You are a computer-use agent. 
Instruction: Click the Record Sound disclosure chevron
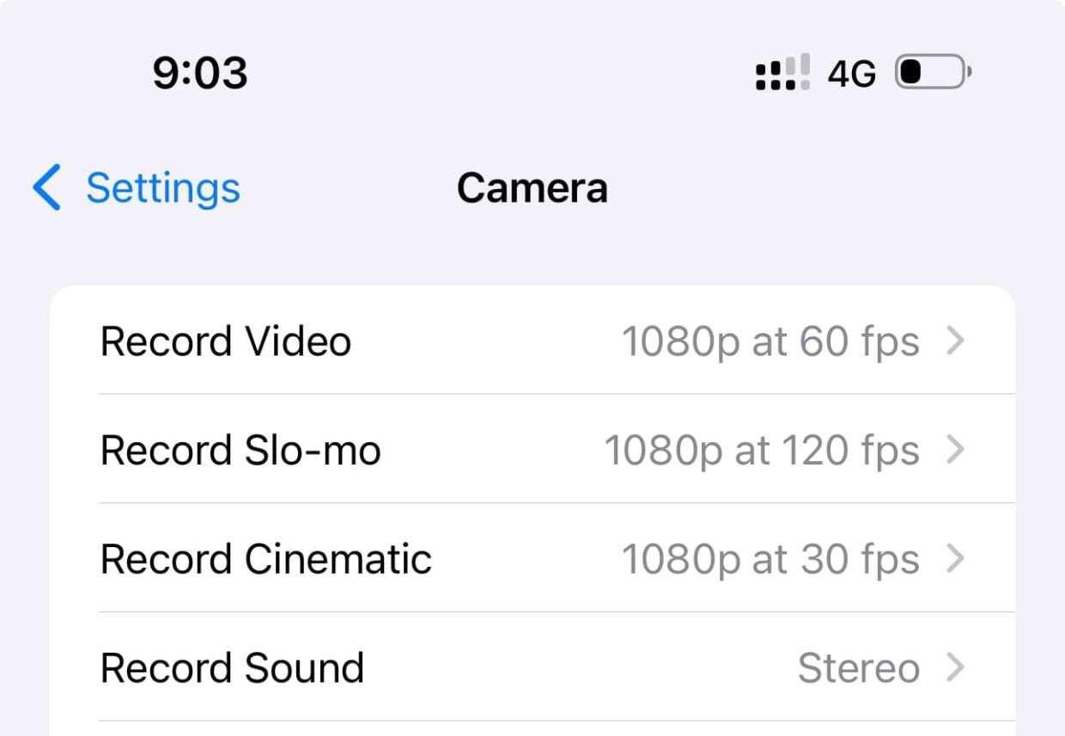(x=955, y=669)
